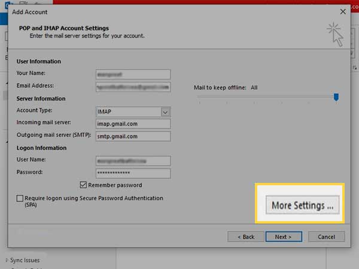359x269 pixels.
Task: Open the More Settings dialog
Action: [x=302, y=205]
